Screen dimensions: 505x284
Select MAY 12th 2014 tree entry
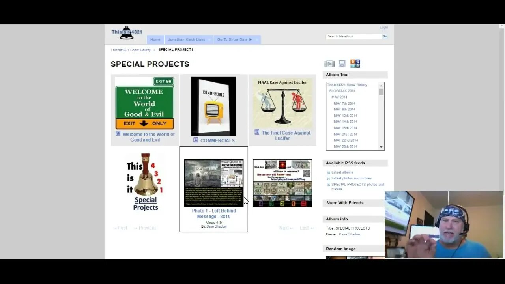pos(346,116)
